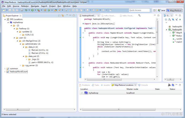The width and height of the screenshot is (185, 118).
Task: Click the New Java Package toolbar icon
Action: click(45, 10)
